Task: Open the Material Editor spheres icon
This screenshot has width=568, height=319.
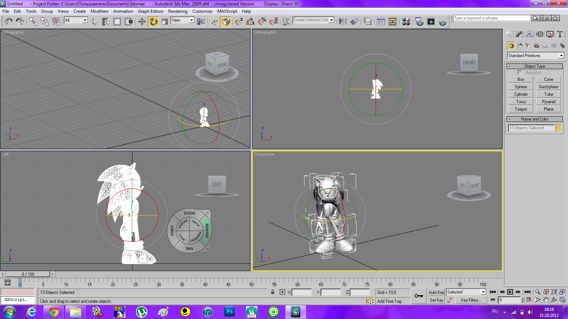Action: pyautogui.click(x=406, y=22)
